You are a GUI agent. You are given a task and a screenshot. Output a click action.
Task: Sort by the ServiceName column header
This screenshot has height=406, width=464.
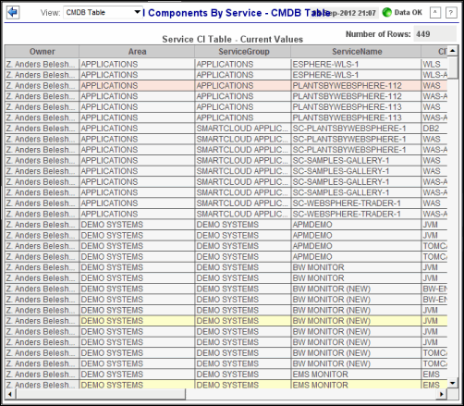[x=356, y=52]
